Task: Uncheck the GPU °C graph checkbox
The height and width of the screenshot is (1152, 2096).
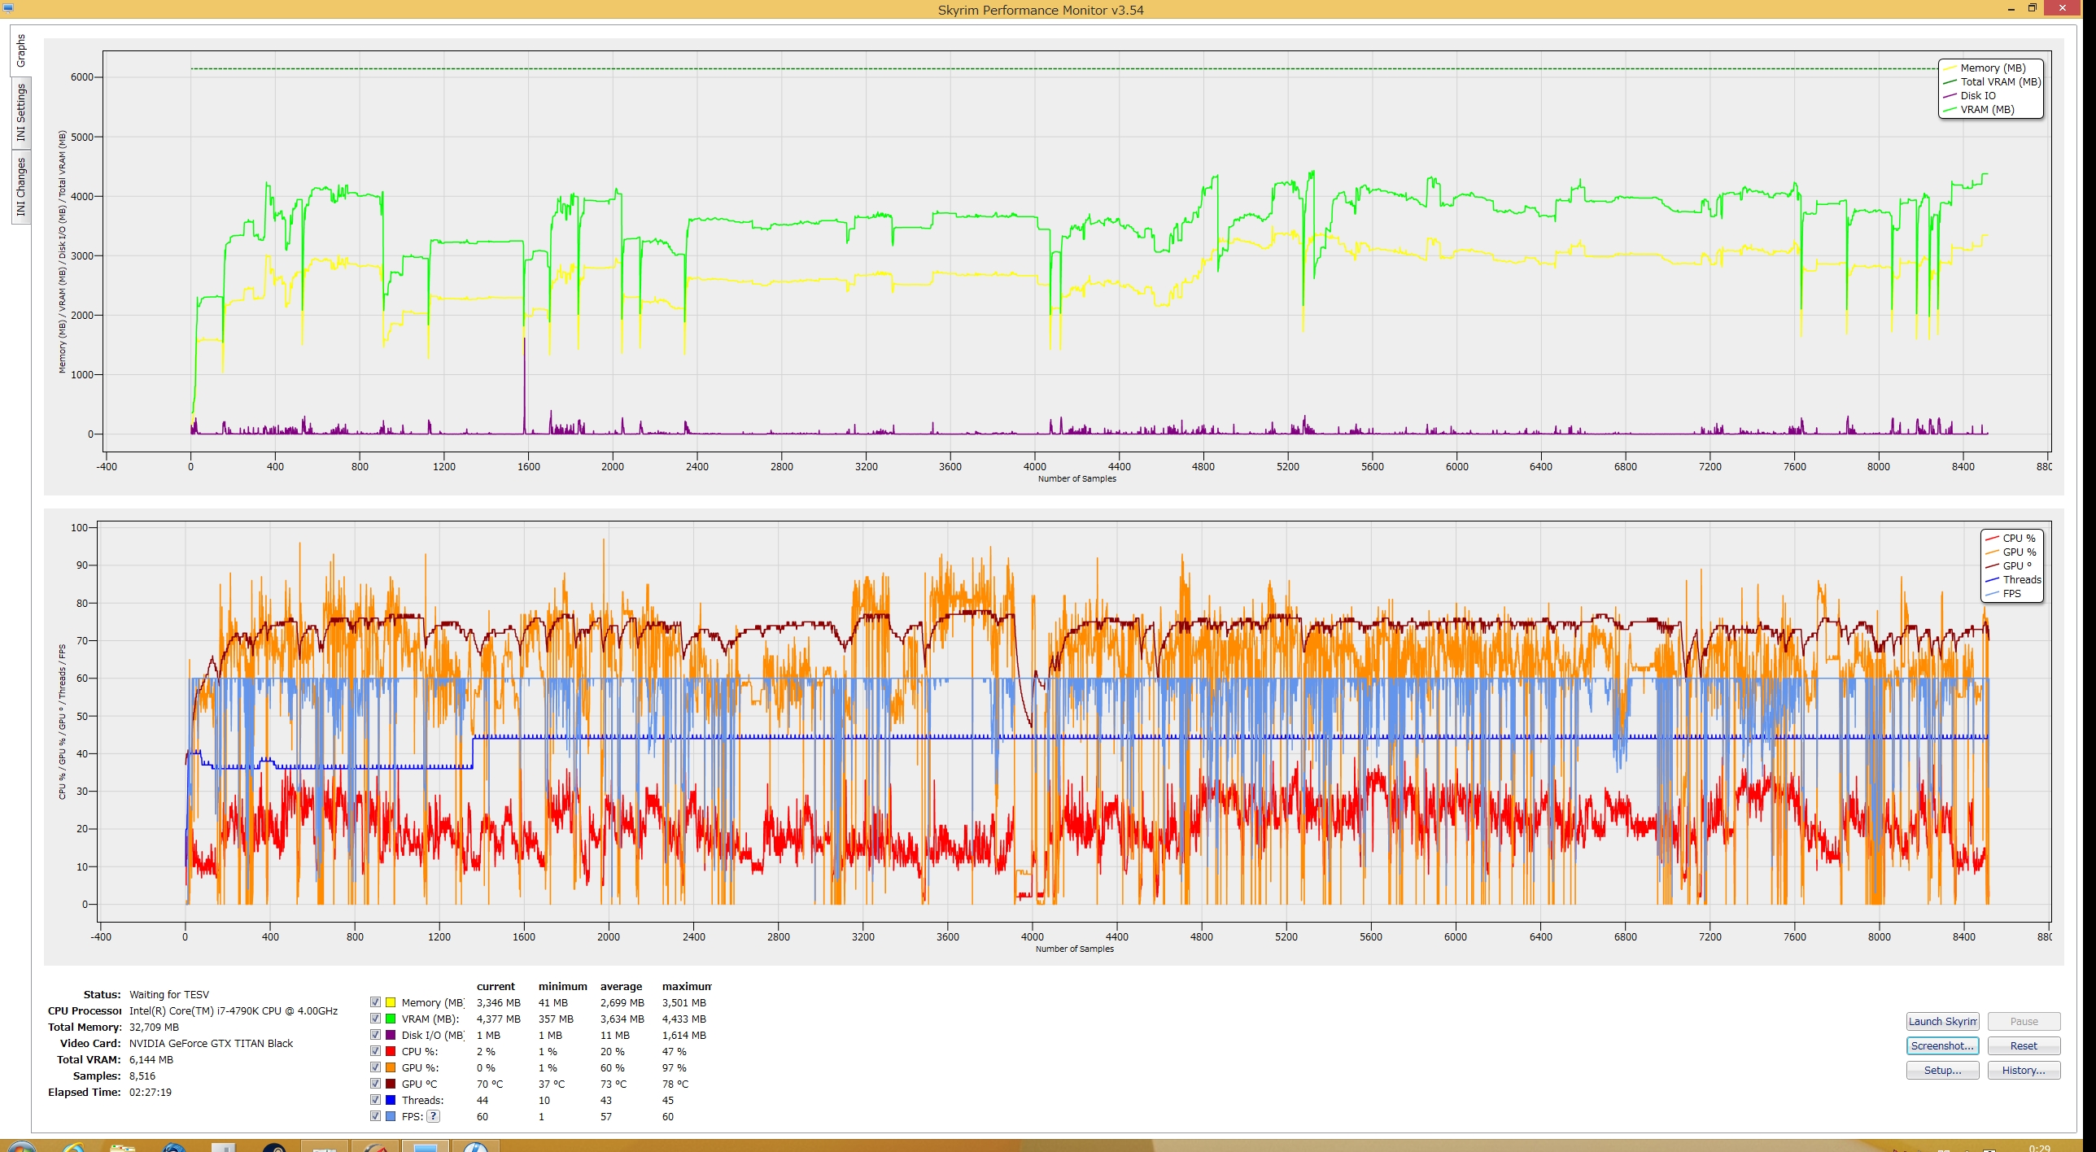Action: pyautogui.click(x=375, y=1084)
